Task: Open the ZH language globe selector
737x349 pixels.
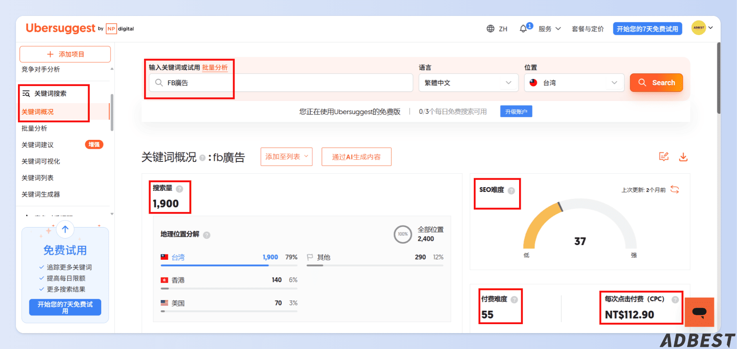Action: coord(497,29)
